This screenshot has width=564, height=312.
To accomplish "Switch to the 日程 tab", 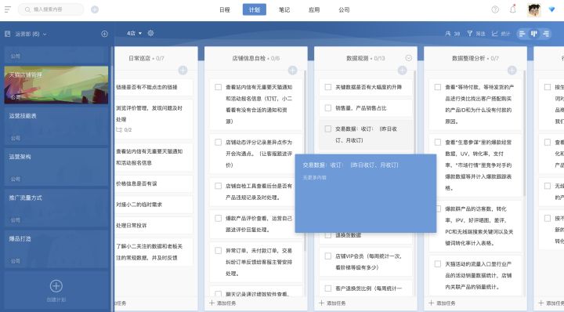I will coord(225,9).
